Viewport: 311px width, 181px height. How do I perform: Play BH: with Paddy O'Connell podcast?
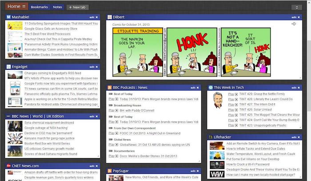[x=113, y=111]
